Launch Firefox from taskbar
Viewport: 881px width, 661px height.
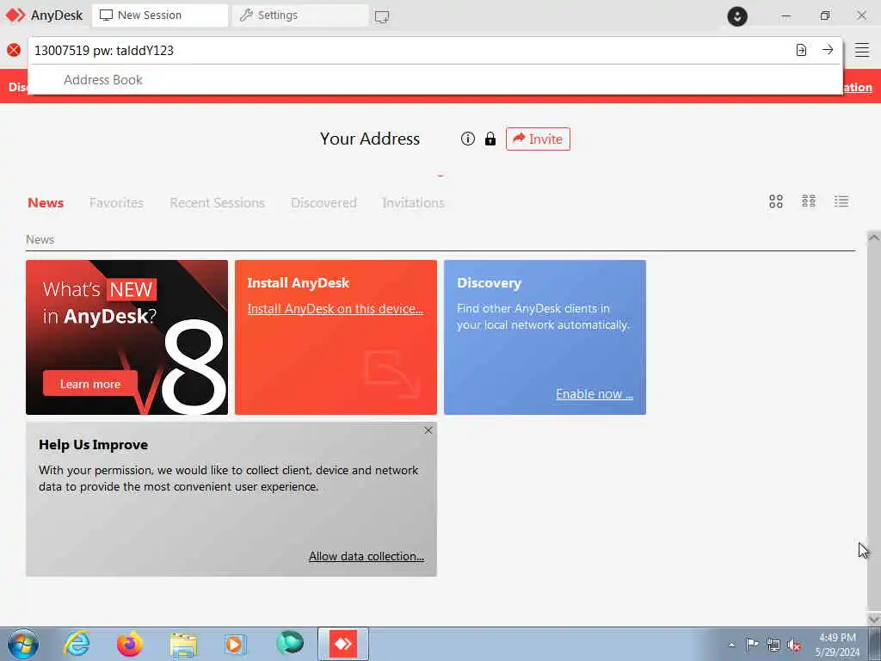[x=130, y=644]
